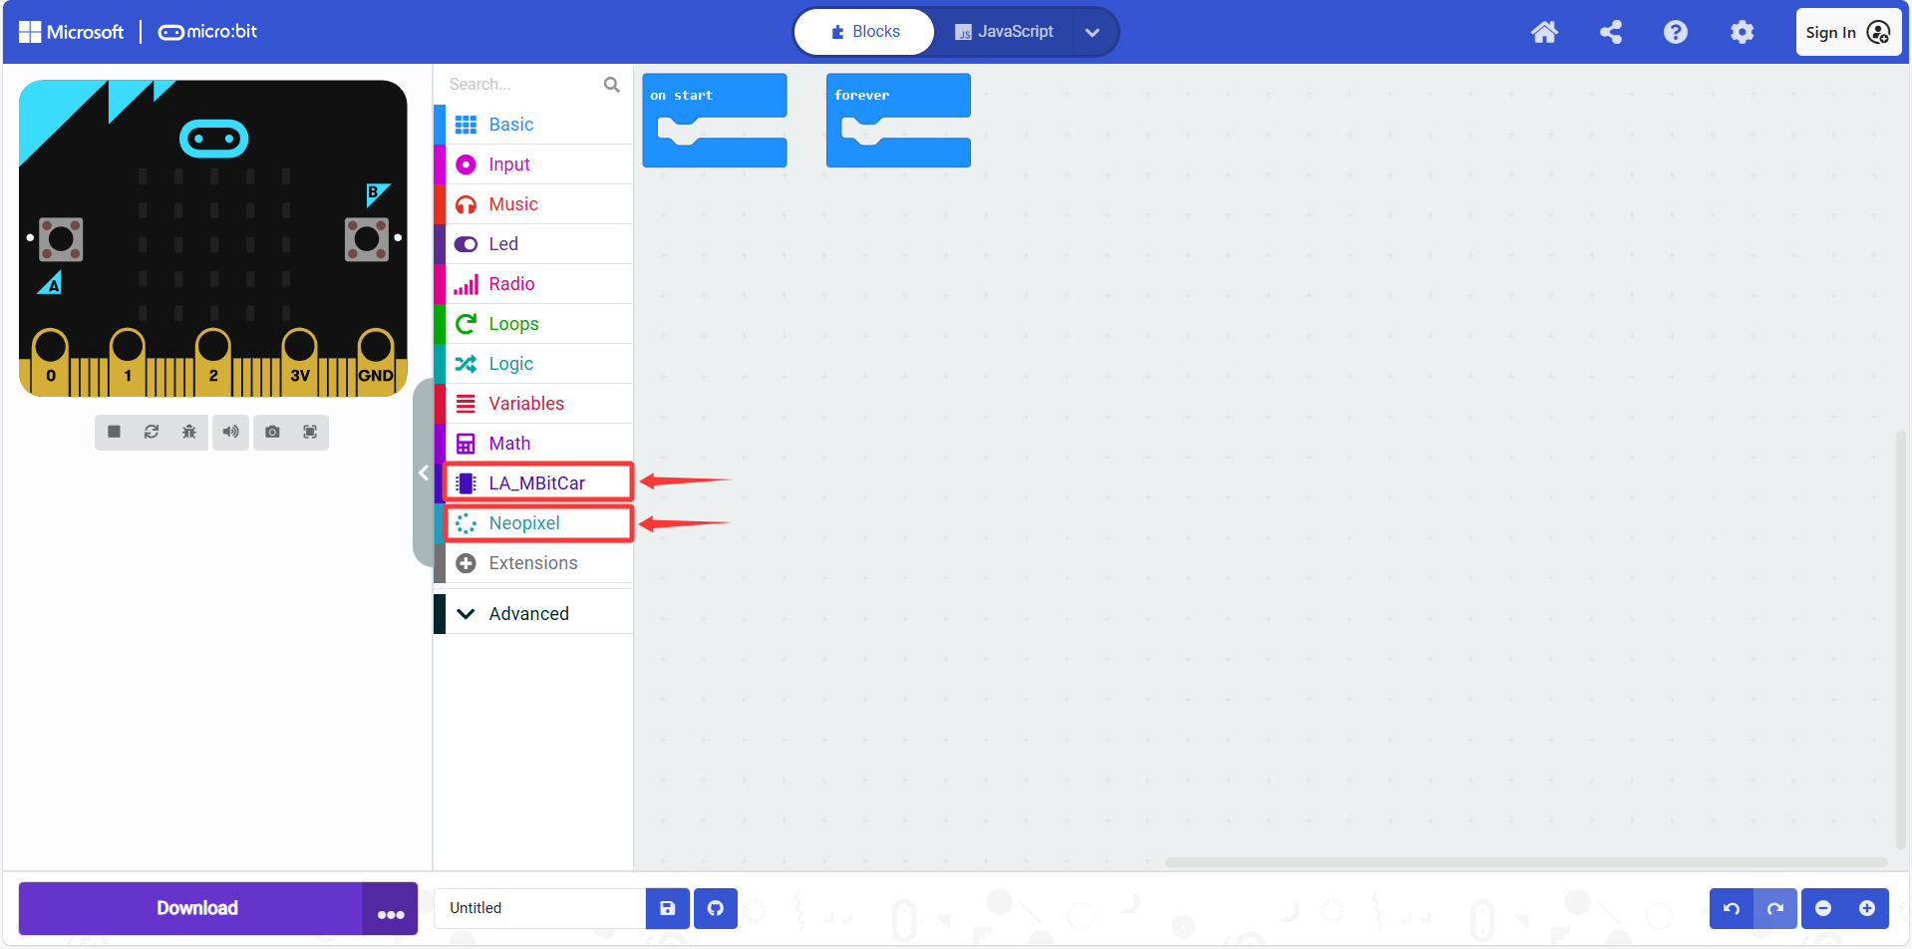Open the Help question mark icon

point(1676,32)
